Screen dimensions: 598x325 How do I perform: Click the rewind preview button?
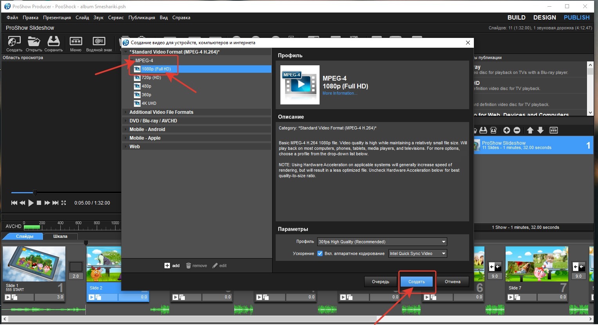(22, 203)
